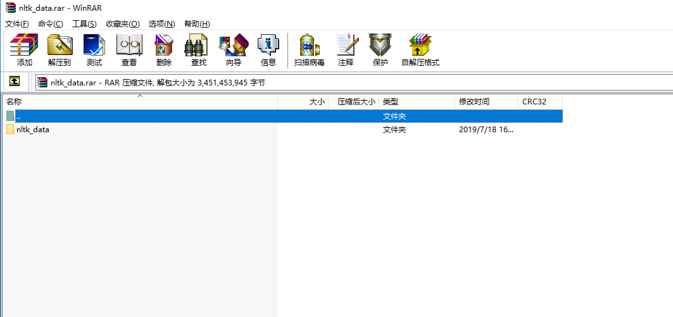
Task: Click the nltk_data folder icon
Action: (x=10, y=129)
